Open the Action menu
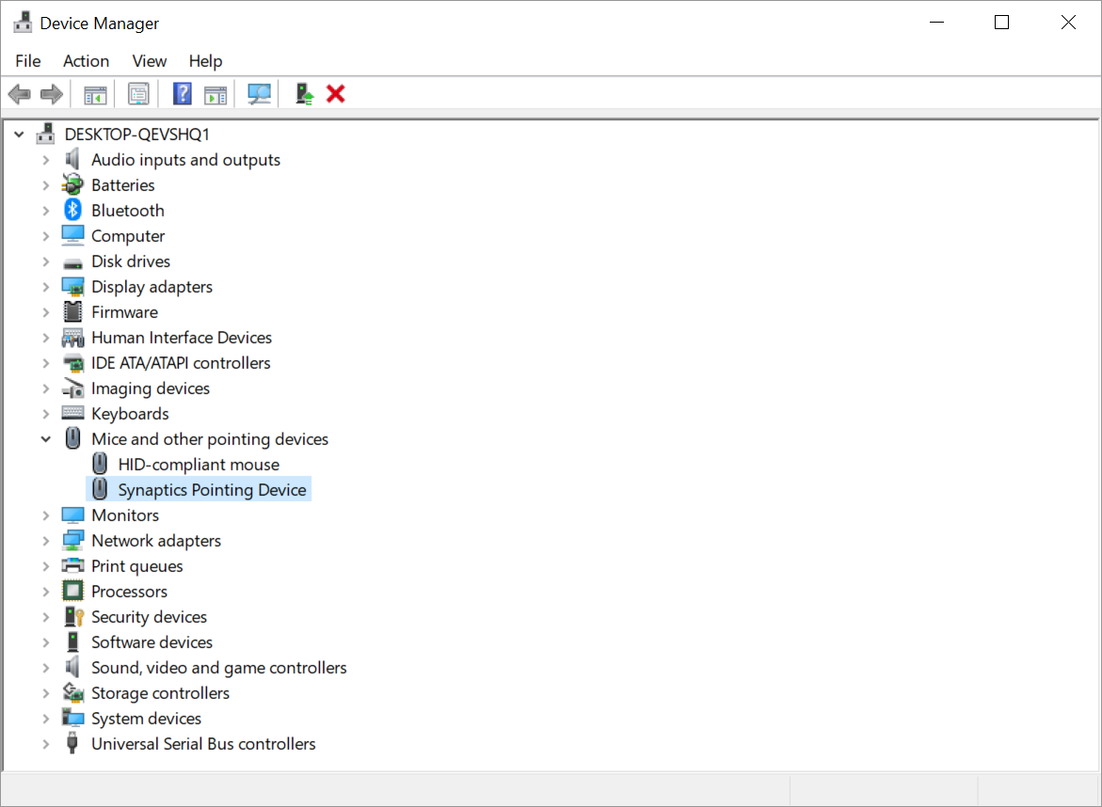This screenshot has width=1102, height=807. point(86,61)
